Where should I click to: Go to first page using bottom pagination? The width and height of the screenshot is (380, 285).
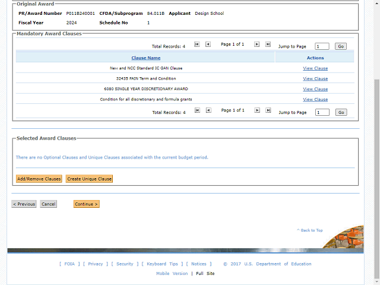coord(197,110)
